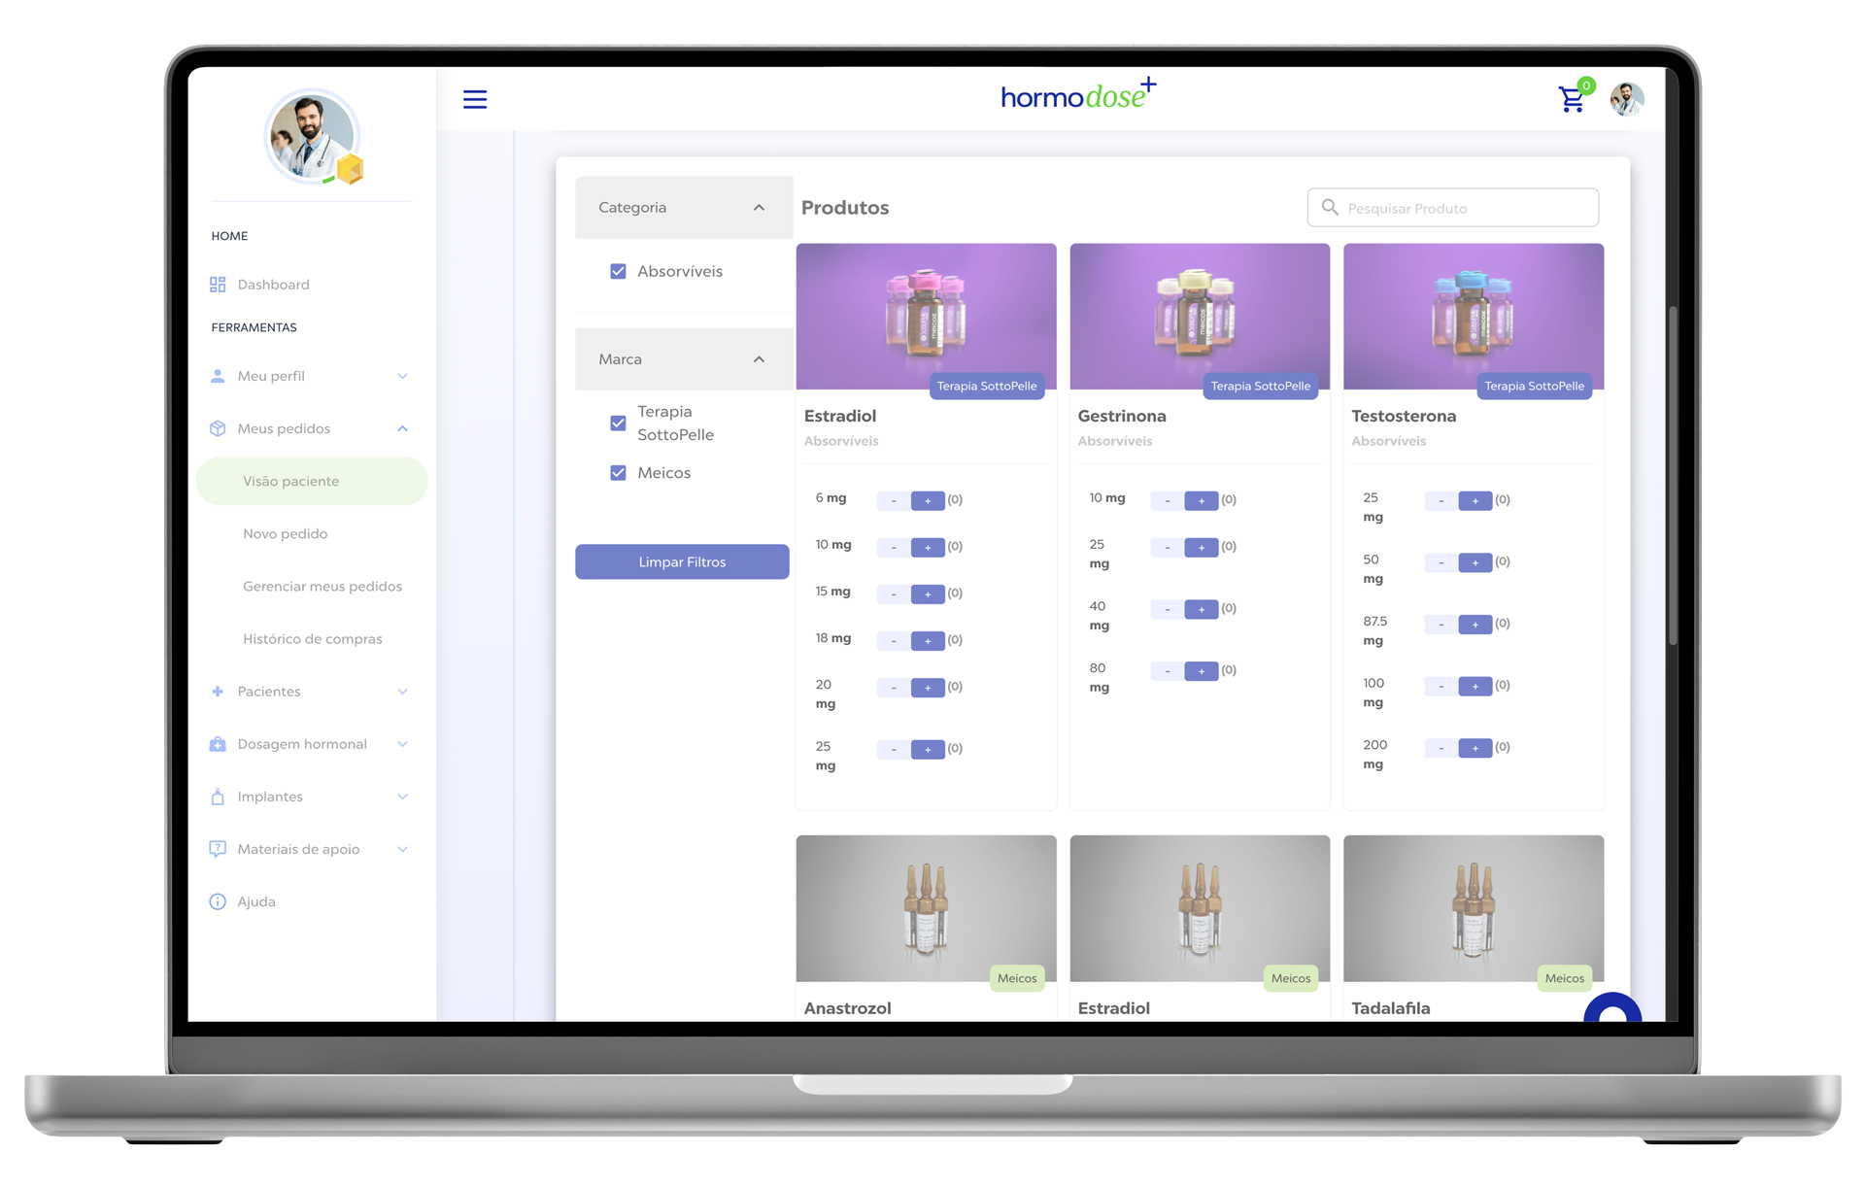
Task: Increase Estradiol 20 mg quantity
Action: point(928,687)
